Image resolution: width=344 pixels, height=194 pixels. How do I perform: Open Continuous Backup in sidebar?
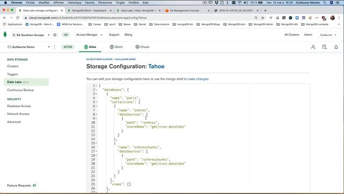tap(20, 90)
